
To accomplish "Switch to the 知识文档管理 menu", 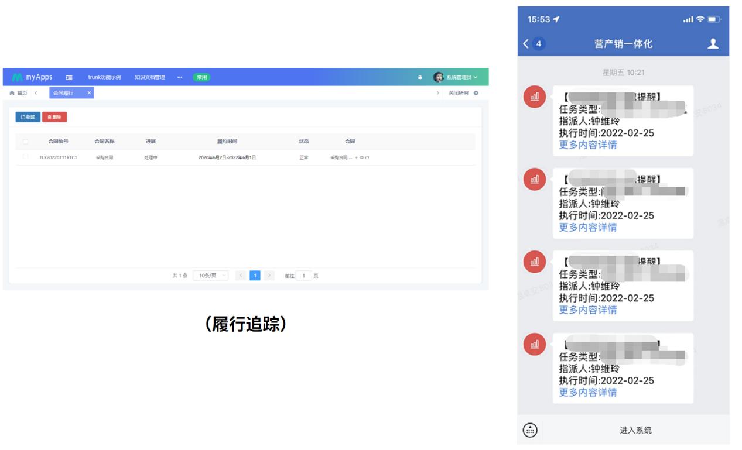I will tap(149, 77).
